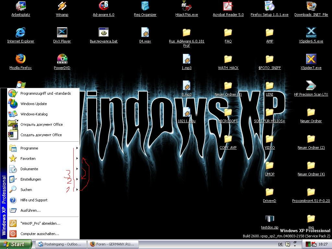This screenshot has height=249, width=332.
Task: Click the help question-mark icon in the taskbar
Action: pyautogui.click(x=288, y=244)
